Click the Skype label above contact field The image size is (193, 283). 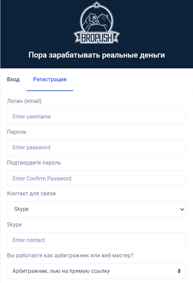(x=15, y=224)
